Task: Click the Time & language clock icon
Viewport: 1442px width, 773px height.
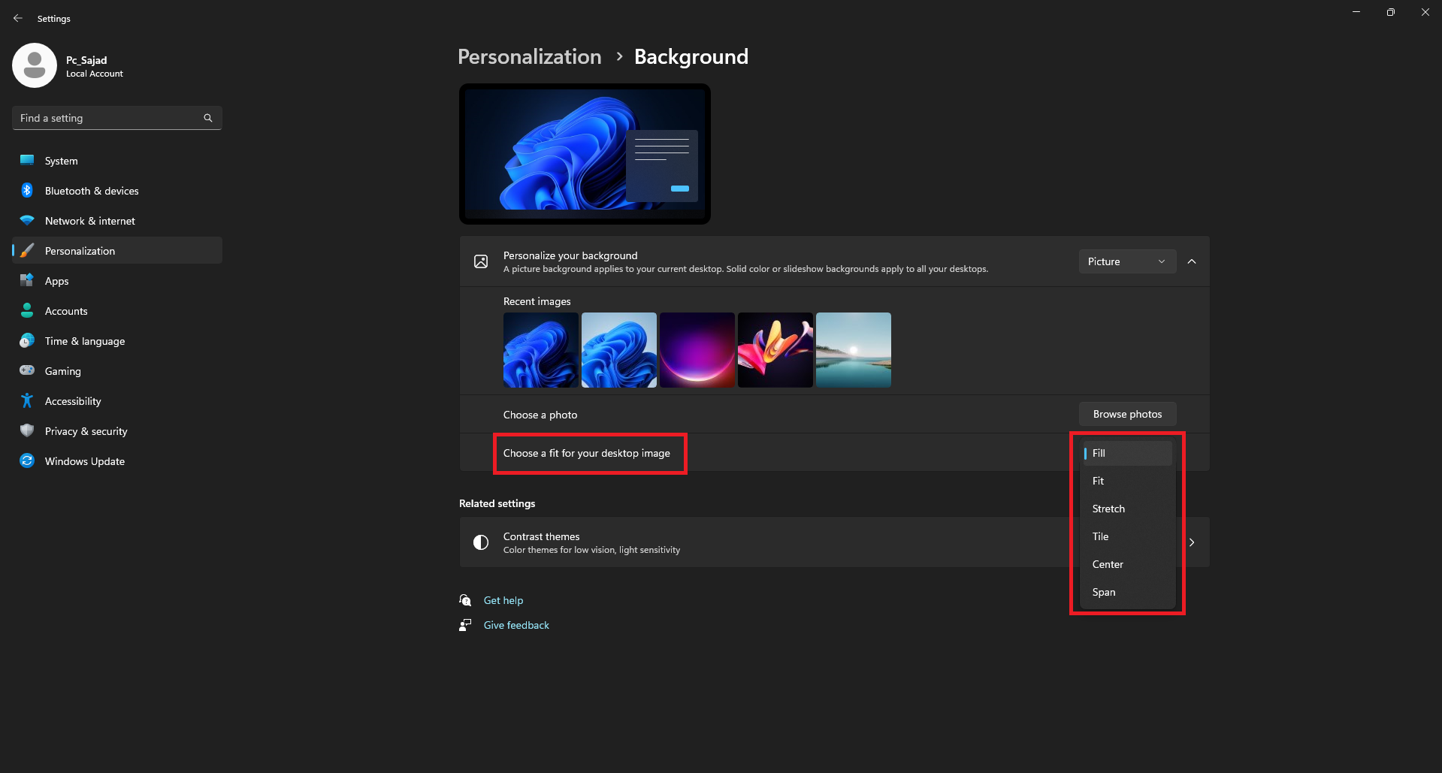Action: (x=27, y=340)
